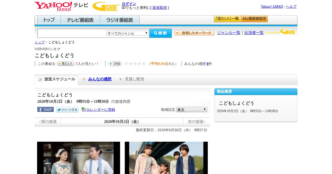Screen dimensions: 332x174
Task: Click the 新規取得 link
Action: pos(160,8)
